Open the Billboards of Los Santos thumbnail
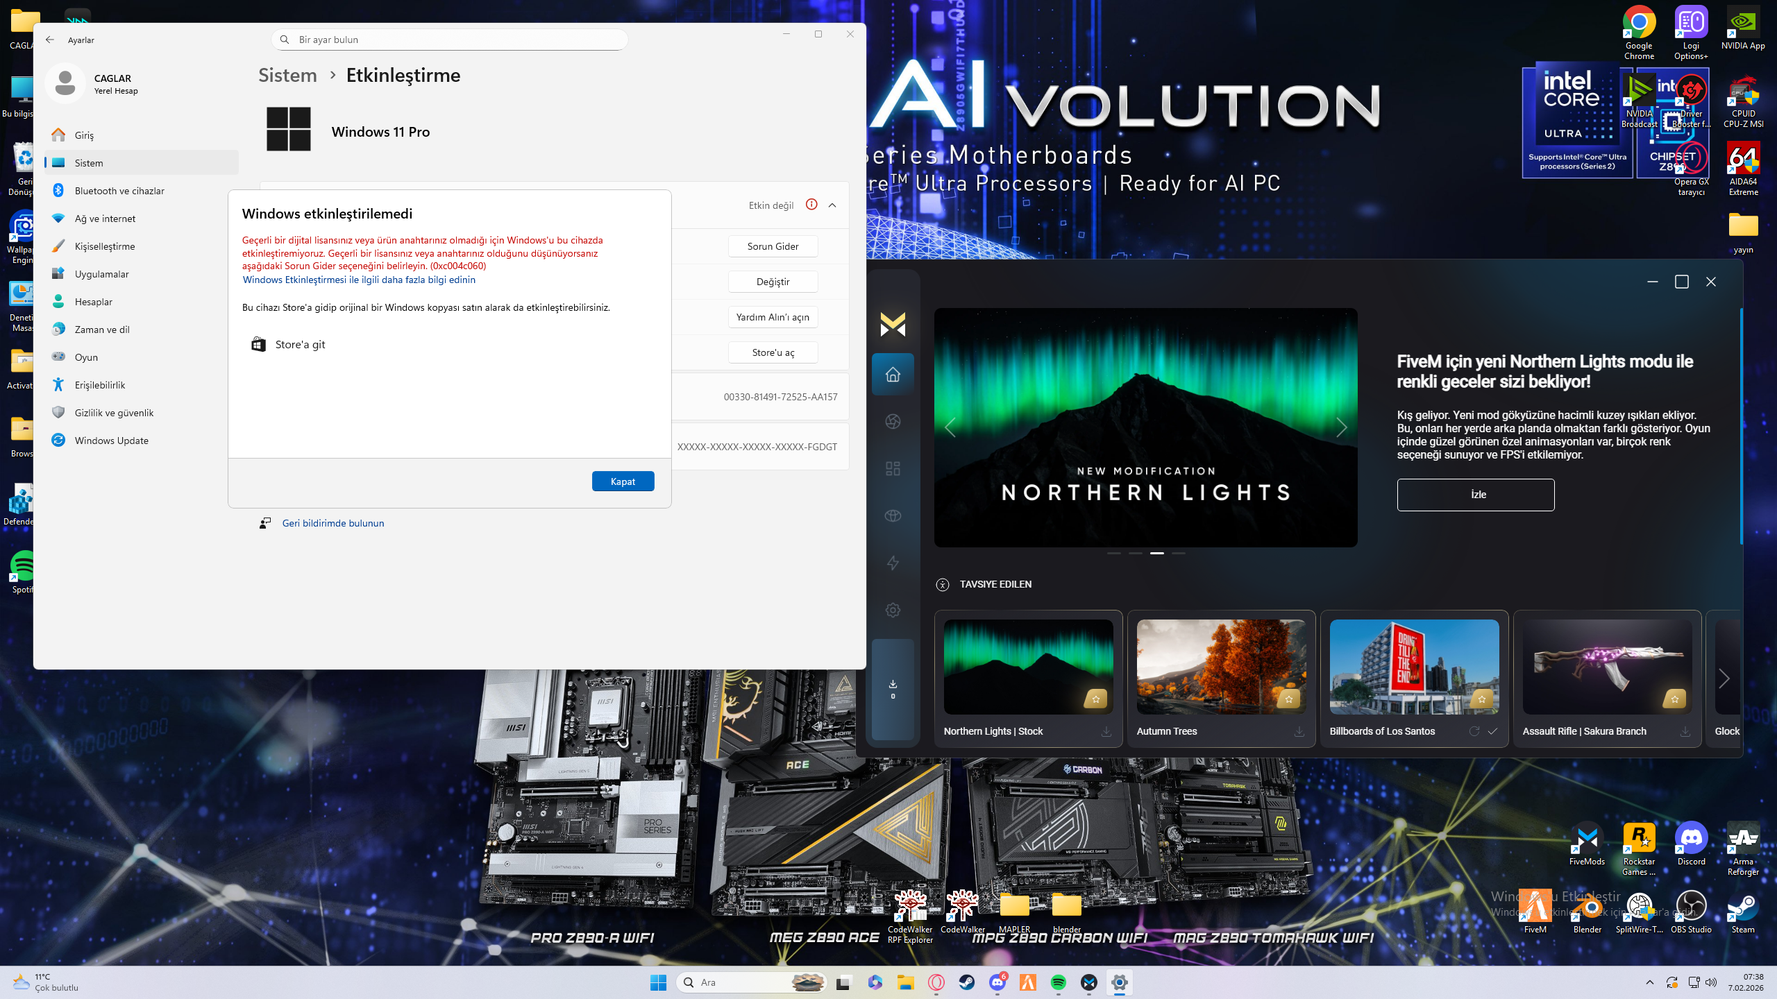 tap(1414, 667)
